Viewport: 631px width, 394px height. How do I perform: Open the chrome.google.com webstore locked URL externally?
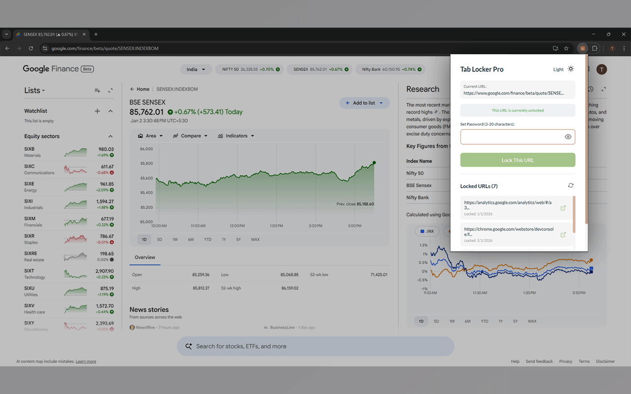click(x=563, y=234)
